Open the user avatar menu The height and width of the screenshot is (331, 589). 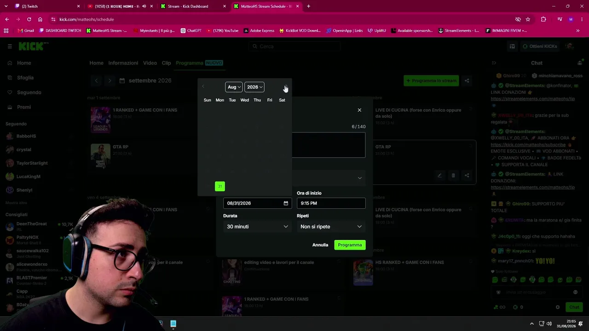point(570,46)
